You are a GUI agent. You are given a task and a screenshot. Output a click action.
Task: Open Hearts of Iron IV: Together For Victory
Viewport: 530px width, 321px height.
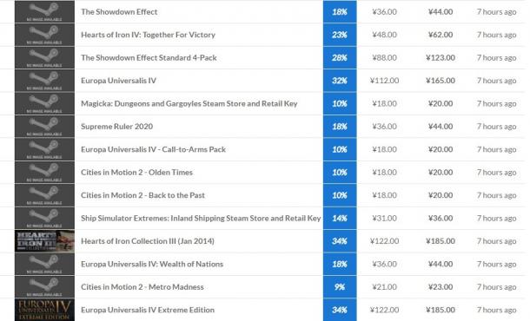click(x=148, y=35)
